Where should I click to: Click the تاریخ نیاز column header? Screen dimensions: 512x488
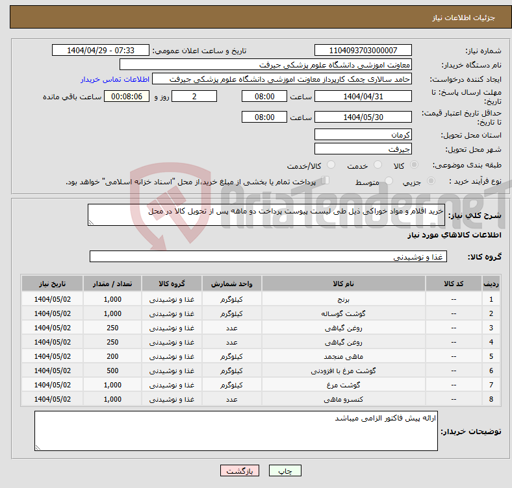(52, 284)
